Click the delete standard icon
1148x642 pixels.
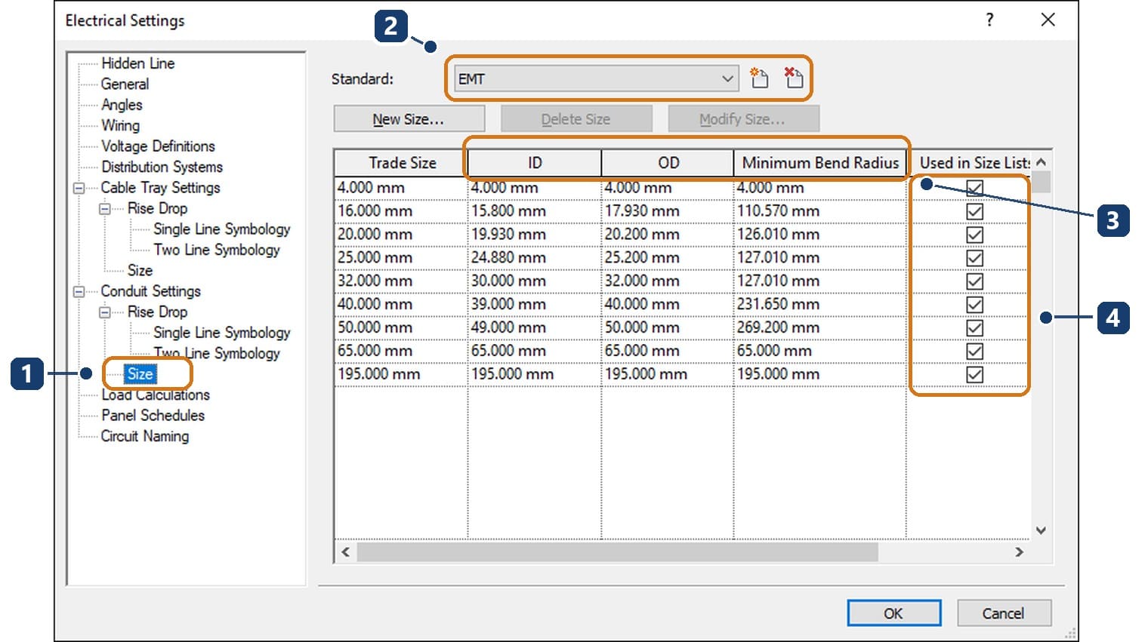[793, 78]
